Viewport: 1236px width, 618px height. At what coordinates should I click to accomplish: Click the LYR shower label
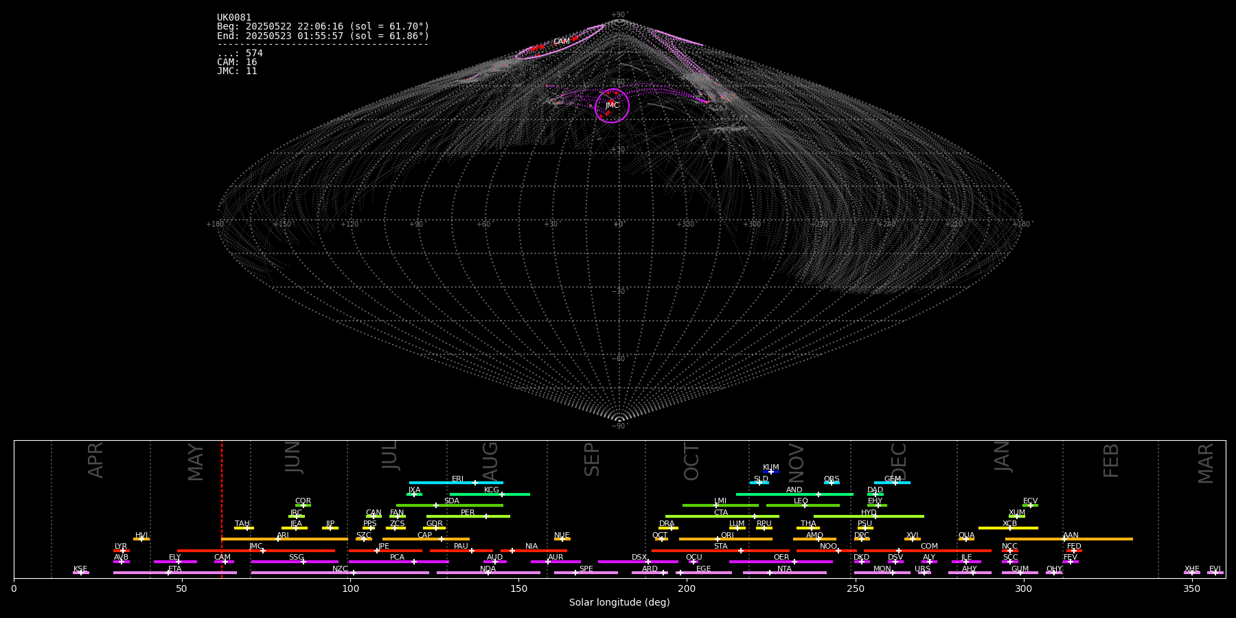coord(121,547)
